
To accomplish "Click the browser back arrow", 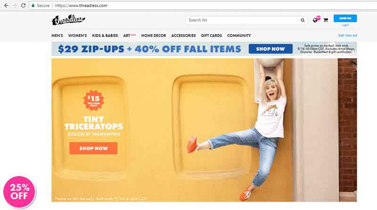I will click(6, 5).
